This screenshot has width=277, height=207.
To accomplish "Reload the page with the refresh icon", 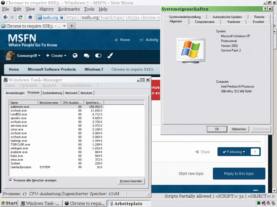I will [20, 17].
